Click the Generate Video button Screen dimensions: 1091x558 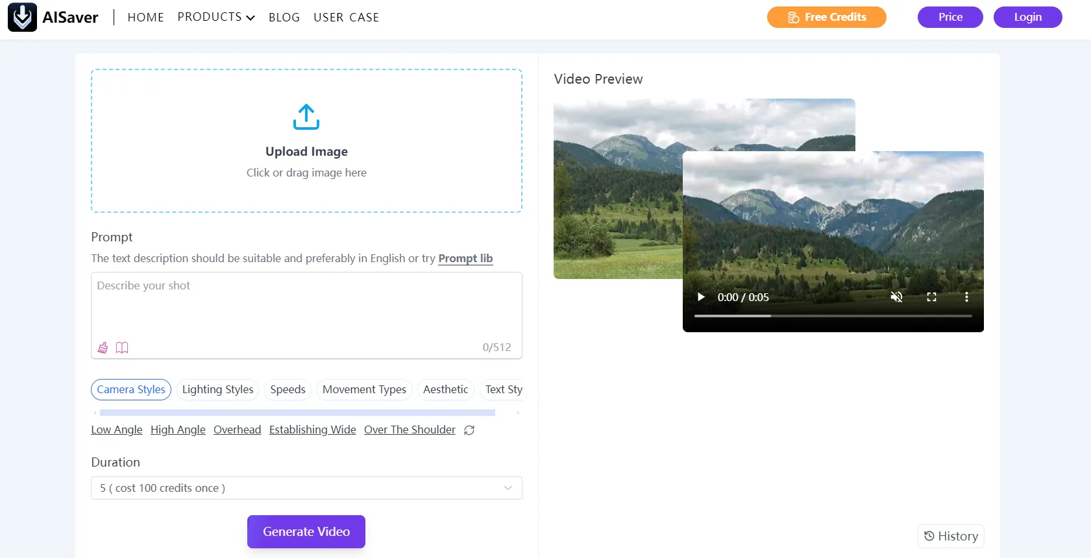point(306,531)
